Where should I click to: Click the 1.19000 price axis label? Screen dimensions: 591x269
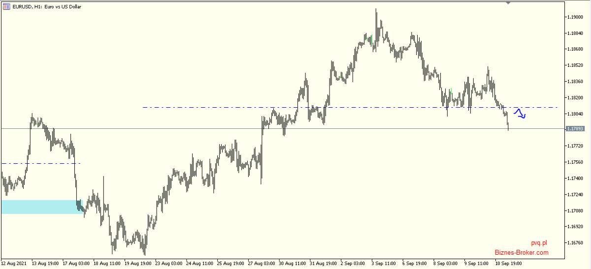click(x=575, y=17)
